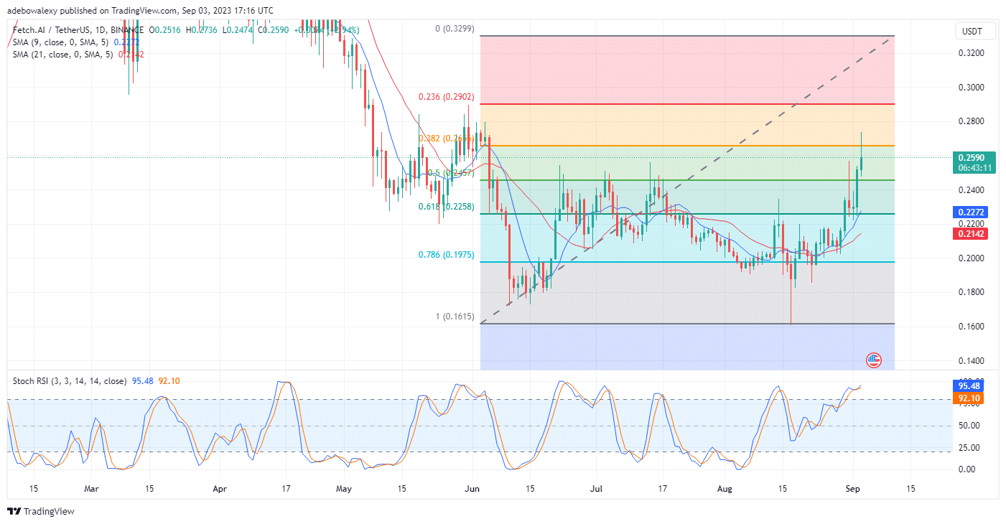The image size is (1006, 524).
Task: Click the Jun label on the time axis
Action: [472, 488]
